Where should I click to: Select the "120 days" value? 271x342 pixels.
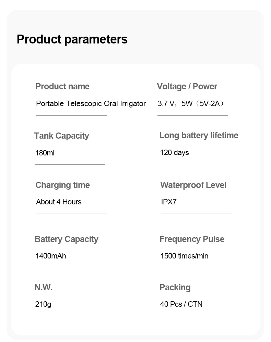174,153
